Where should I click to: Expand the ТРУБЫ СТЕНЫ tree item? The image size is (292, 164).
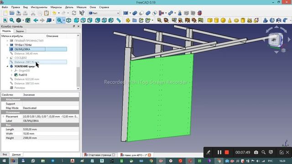coord(7,45)
